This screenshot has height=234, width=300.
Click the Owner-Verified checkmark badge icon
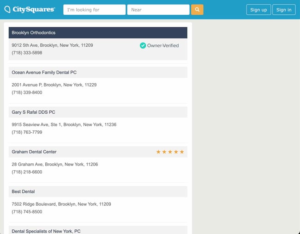click(x=143, y=45)
